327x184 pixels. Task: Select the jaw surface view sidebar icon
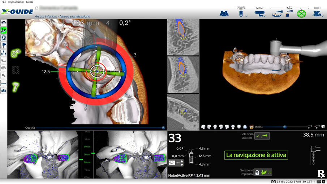[4, 23]
